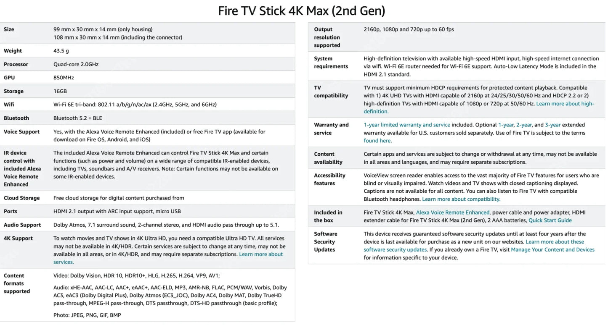Click the Alexa Voice Remote Enhanced link

[452, 212]
